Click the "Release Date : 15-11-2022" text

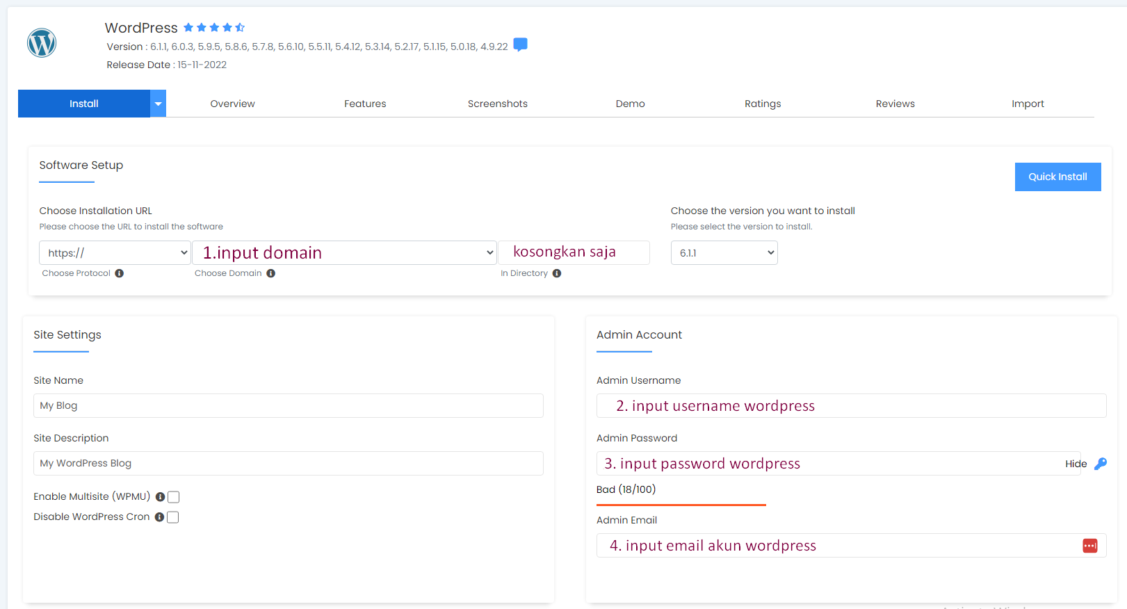(x=167, y=65)
